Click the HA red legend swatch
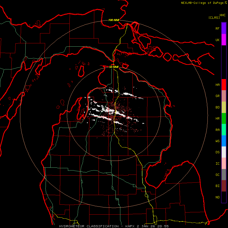Image resolution: width=228 pixels, height=228 pixels. 224,85
